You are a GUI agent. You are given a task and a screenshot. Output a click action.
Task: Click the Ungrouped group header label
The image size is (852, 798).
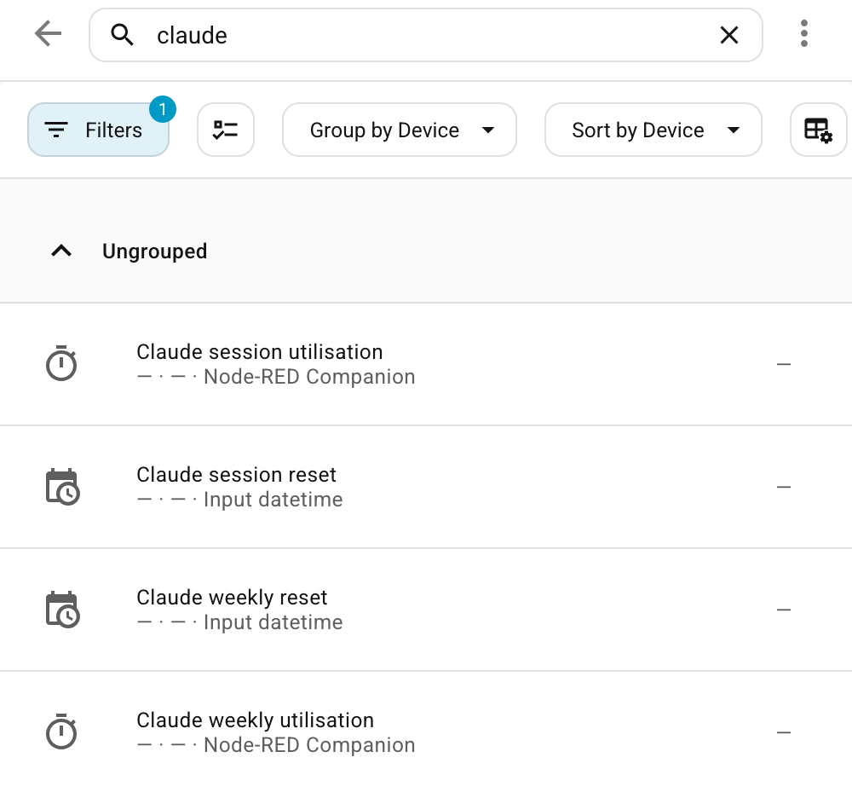155,252
